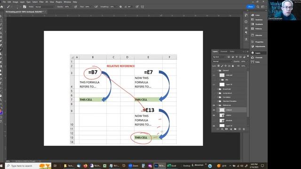Hide the relative layer visibility eye
The image size is (301, 169).
214,115
